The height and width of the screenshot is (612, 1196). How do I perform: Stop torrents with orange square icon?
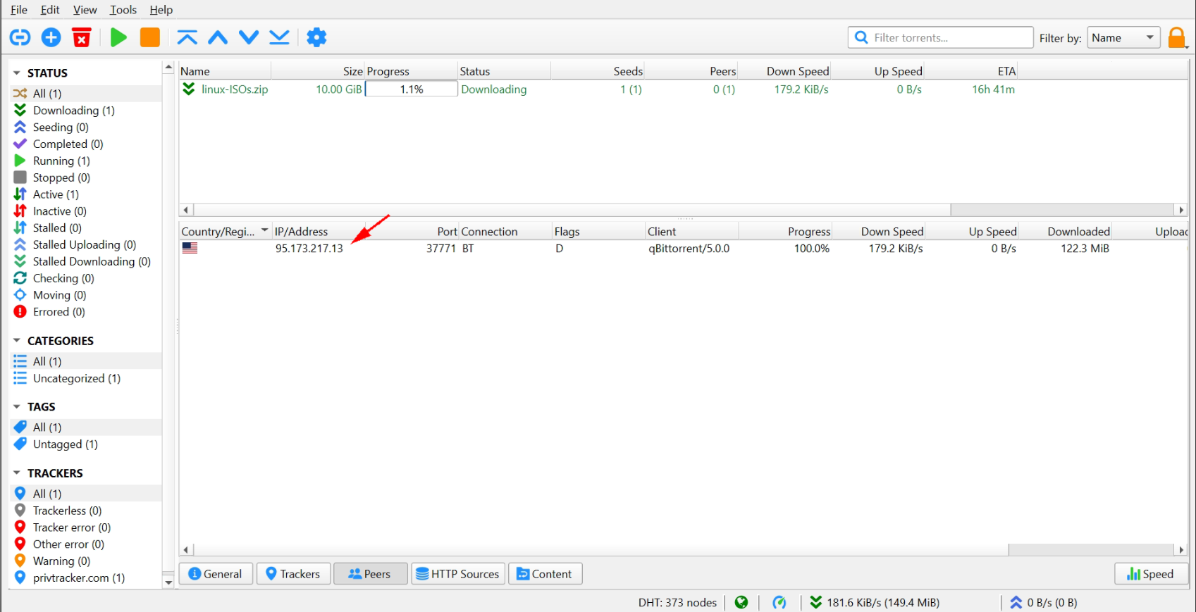click(x=150, y=37)
